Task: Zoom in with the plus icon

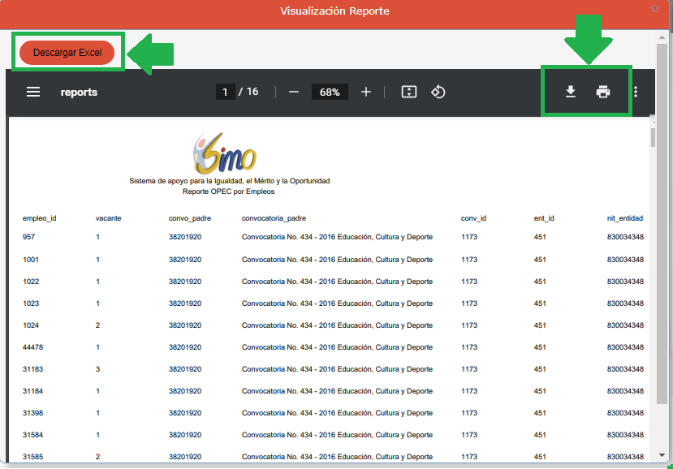Action: point(366,92)
